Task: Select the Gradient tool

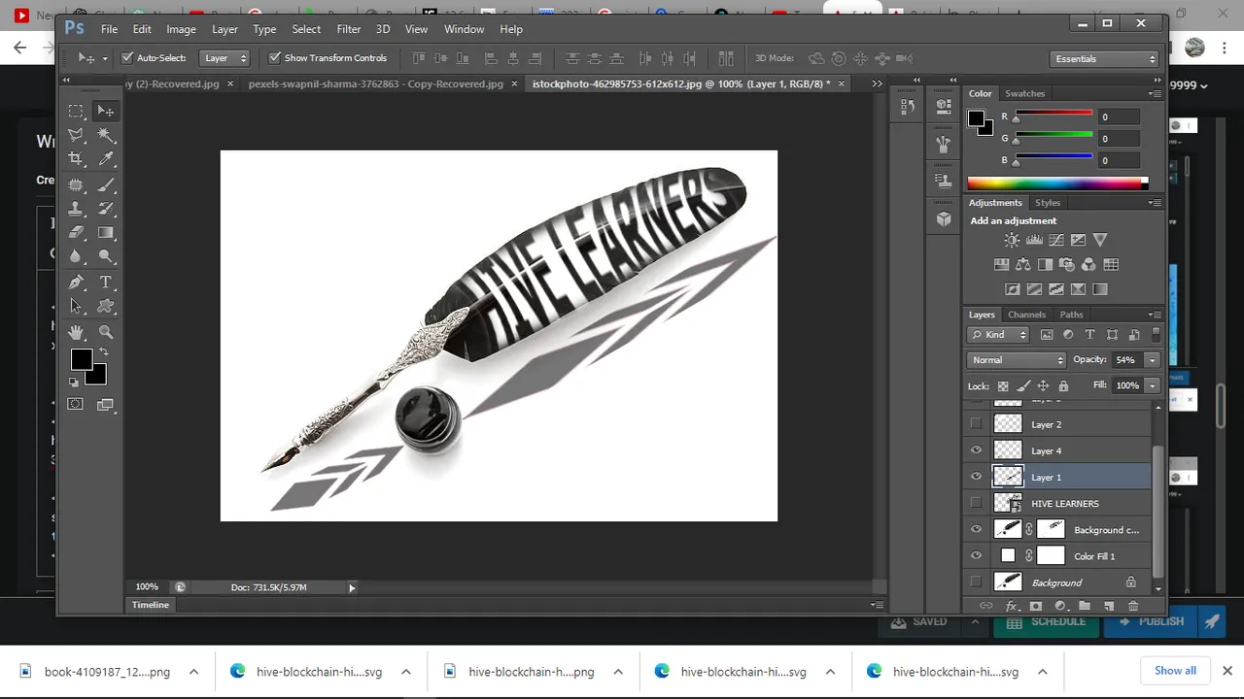Action: point(106,233)
